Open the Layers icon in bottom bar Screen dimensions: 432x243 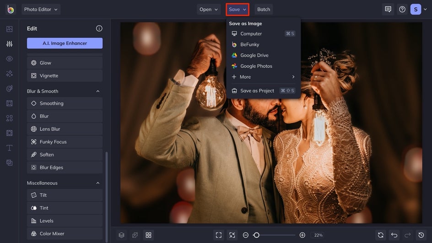point(121,235)
